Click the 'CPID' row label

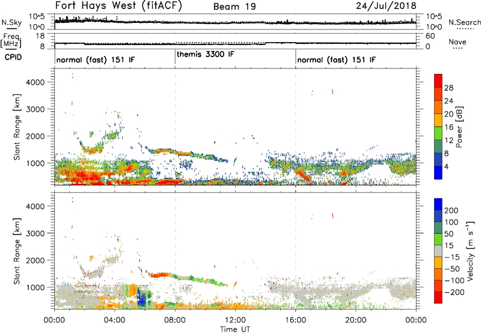coord(13,57)
